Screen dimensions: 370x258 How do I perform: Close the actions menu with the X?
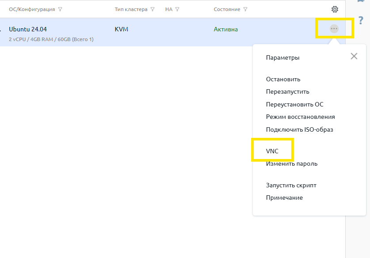[x=354, y=56]
